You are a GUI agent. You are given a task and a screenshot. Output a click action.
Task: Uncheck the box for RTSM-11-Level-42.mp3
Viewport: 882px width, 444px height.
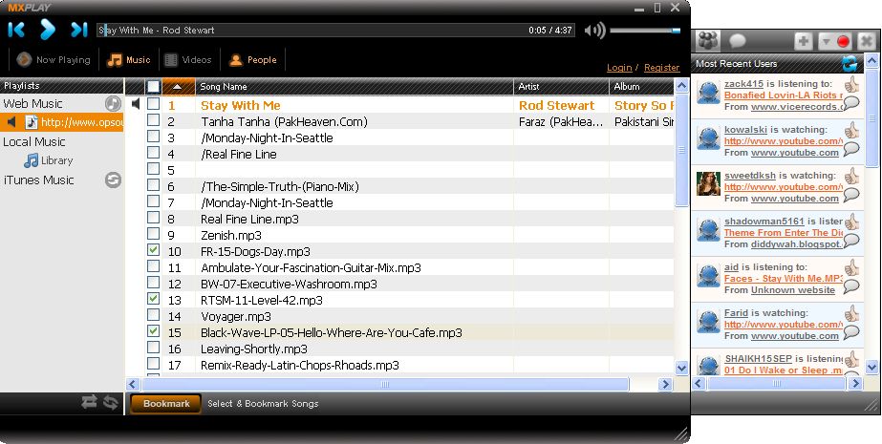(x=153, y=299)
